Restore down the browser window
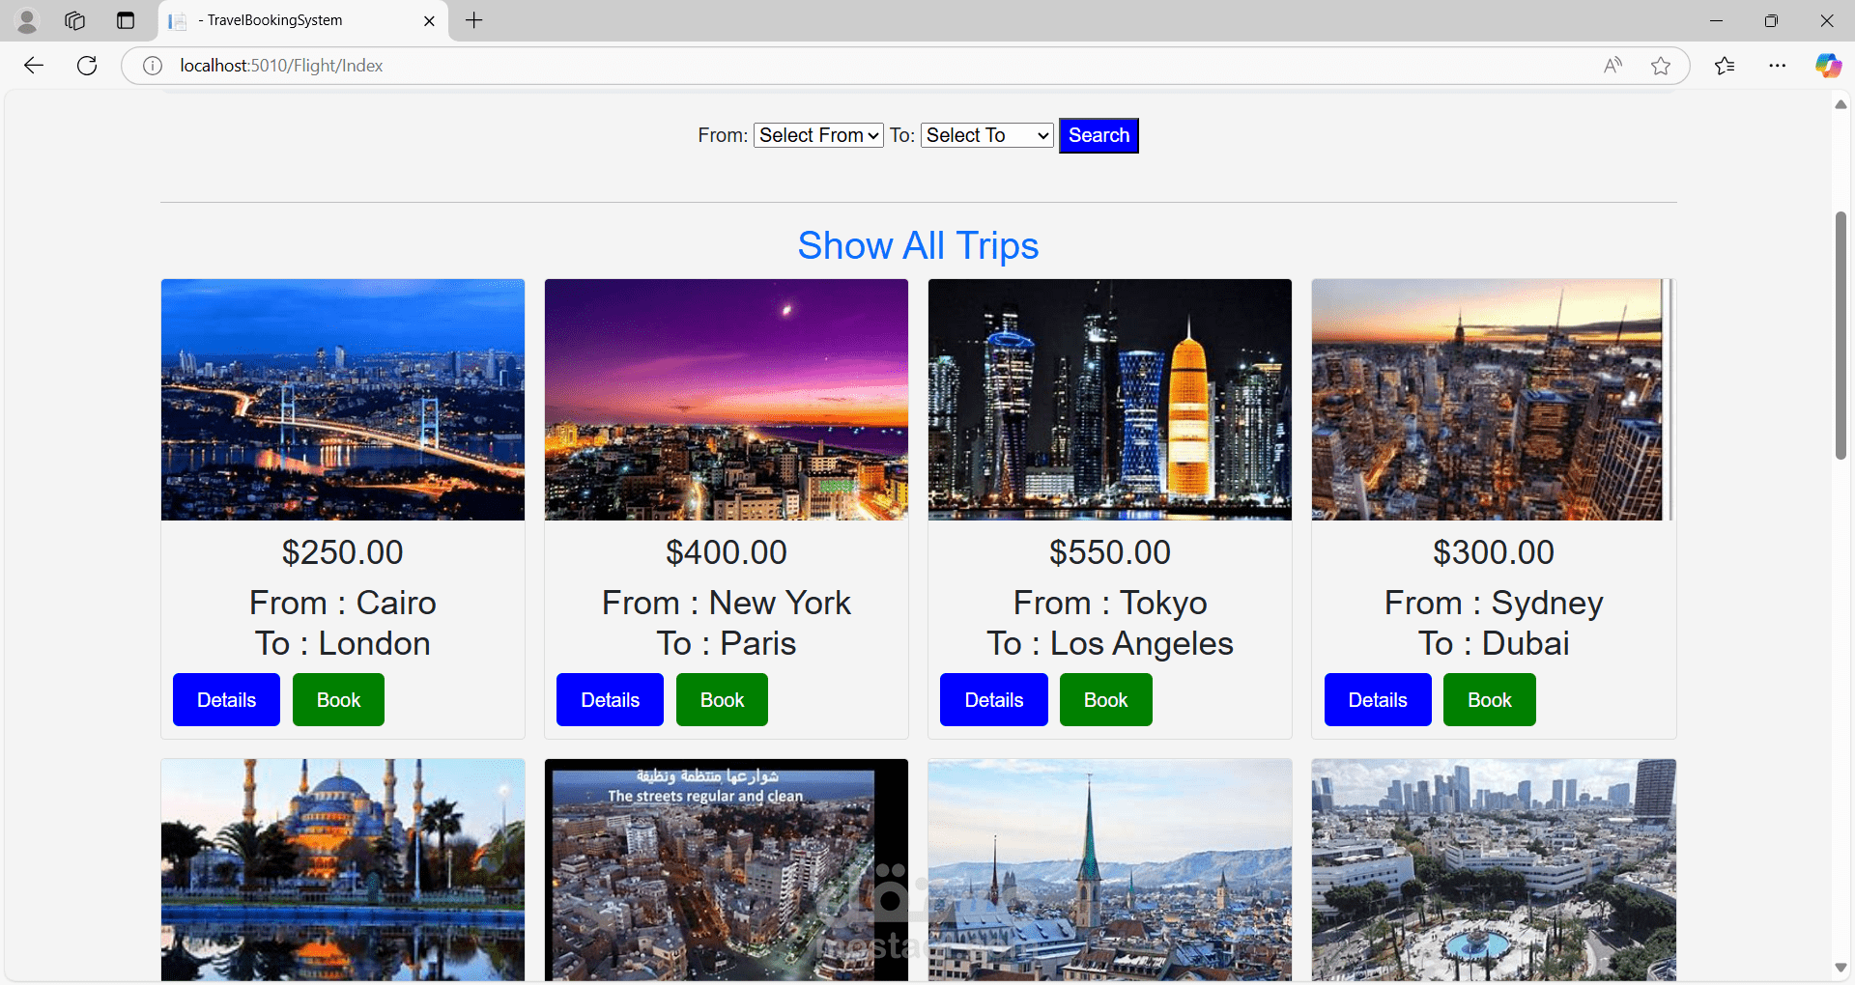Screen dimensions: 1855x985 coord(1771,20)
